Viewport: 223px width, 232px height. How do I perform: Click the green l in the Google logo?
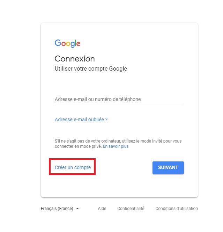click(x=75, y=43)
